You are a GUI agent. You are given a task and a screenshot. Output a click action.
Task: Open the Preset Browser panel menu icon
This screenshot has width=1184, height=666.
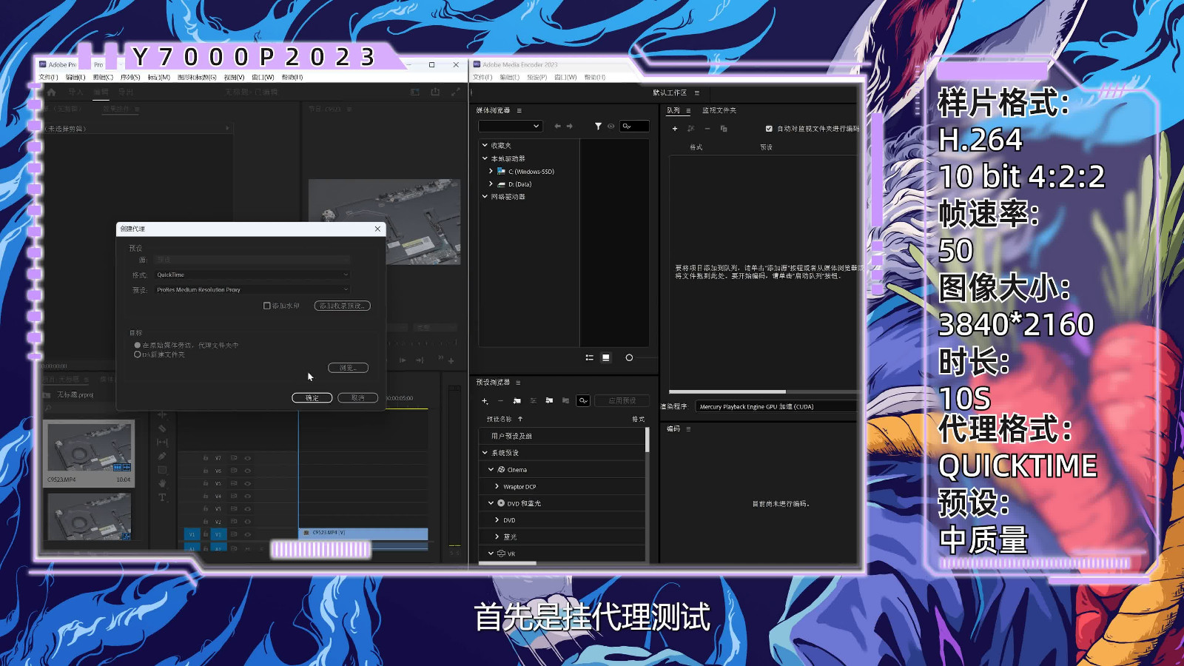[x=518, y=383]
